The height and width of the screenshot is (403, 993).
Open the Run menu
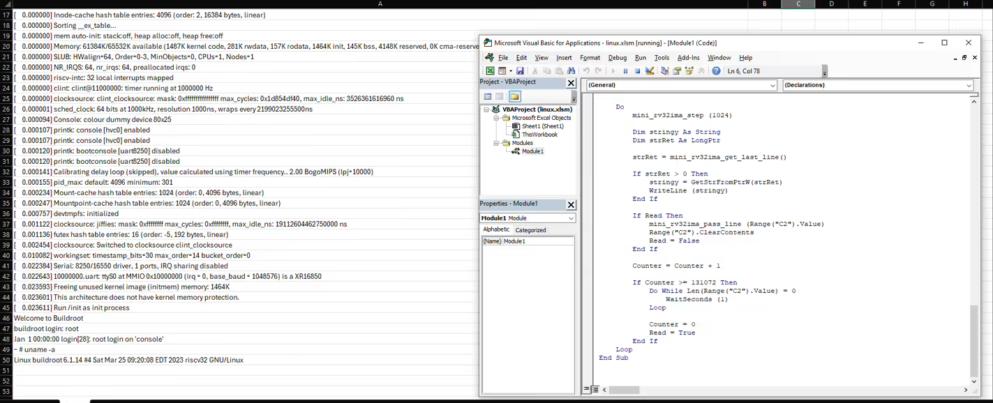click(641, 58)
